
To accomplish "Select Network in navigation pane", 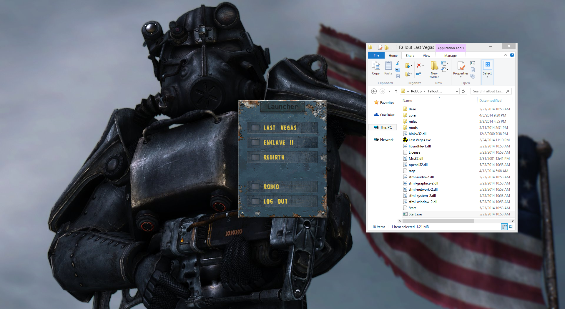I will [383, 139].
